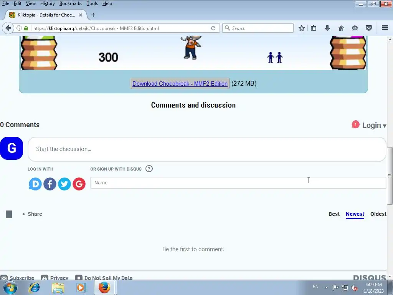Go back using the browser back arrow
This screenshot has width=393, height=295.
tap(8, 28)
